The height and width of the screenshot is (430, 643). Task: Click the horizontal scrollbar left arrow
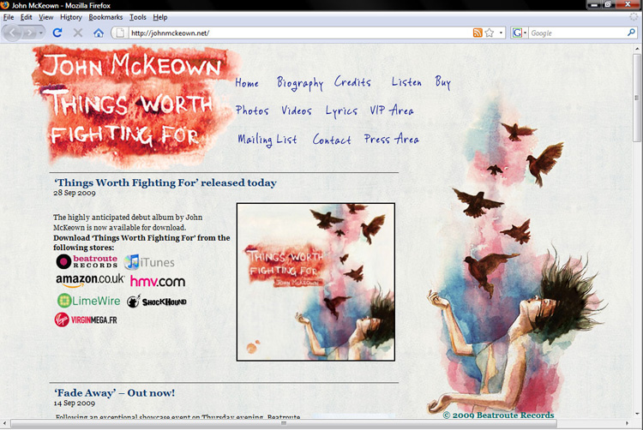(x=5, y=423)
